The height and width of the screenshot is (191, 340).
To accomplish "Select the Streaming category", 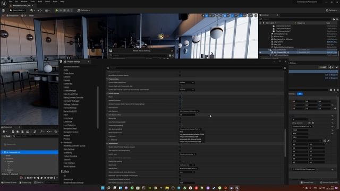I will pos(67,153).
